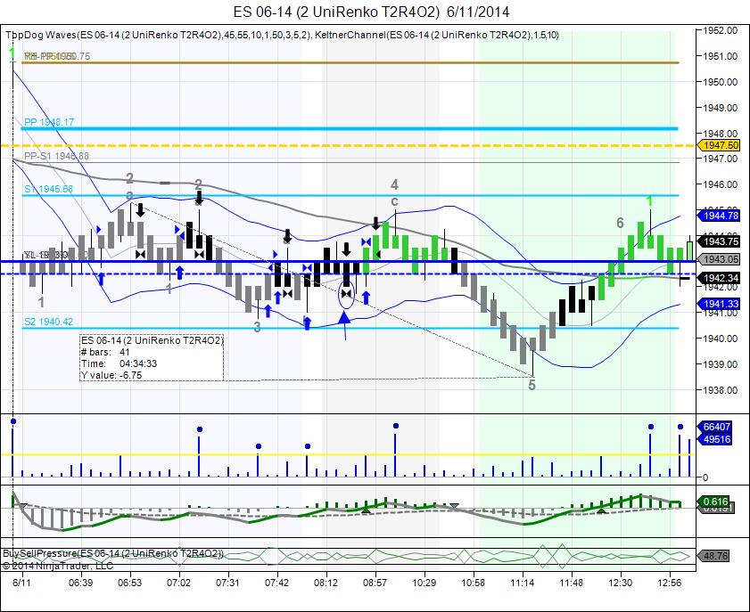Click the 'Y value: -6.75' info line
The width and height of the screenshot is (750, 612).
111,375
